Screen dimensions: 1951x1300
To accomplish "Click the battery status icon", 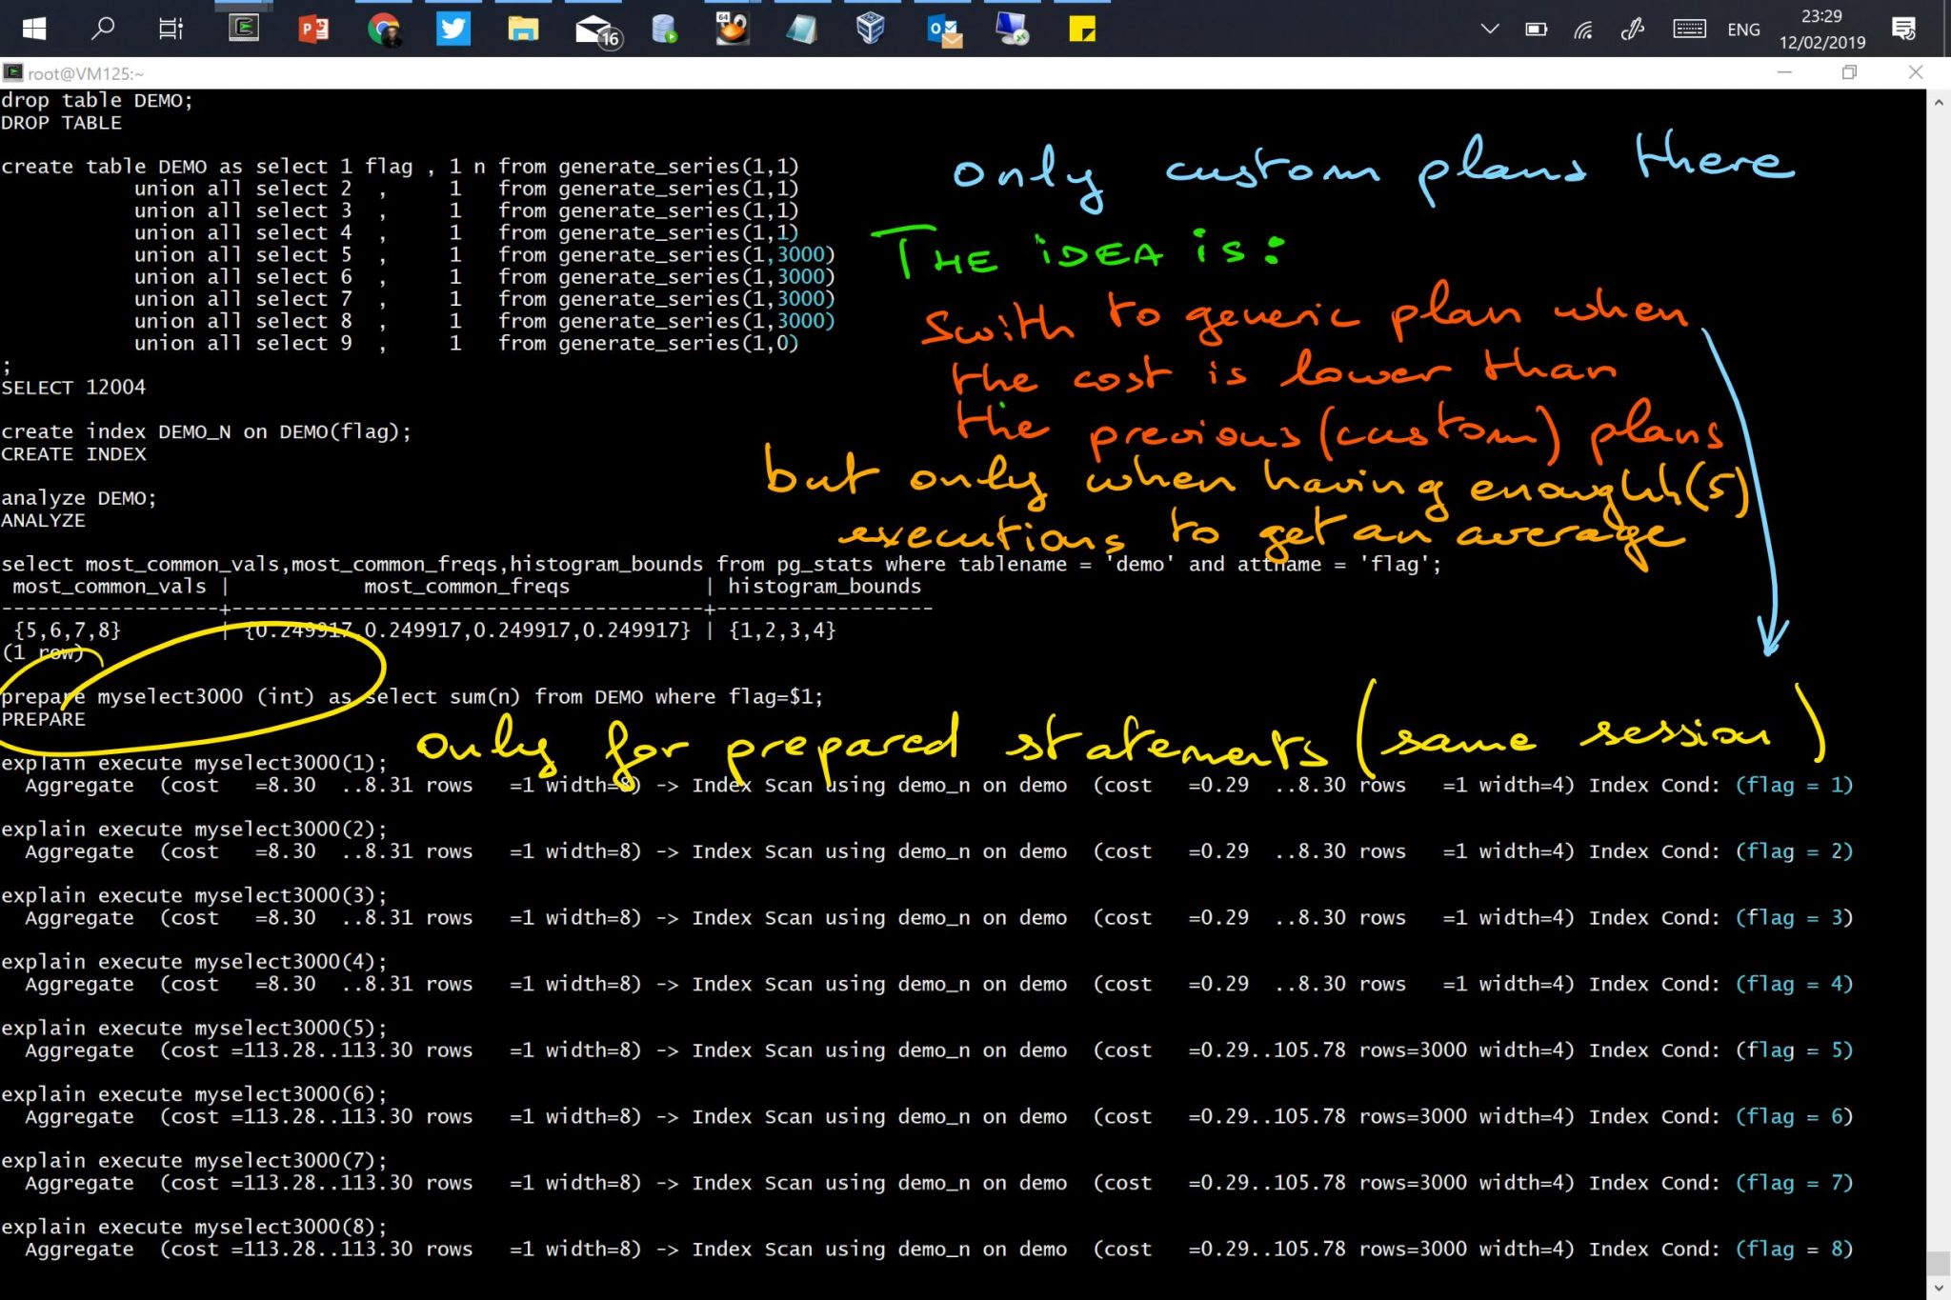I will click(x=1537, y=29).
